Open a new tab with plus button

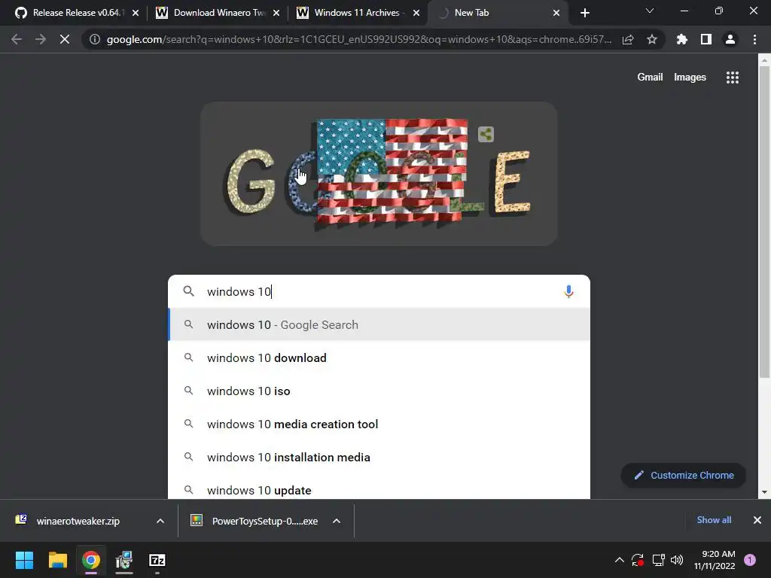coord(584,13)
